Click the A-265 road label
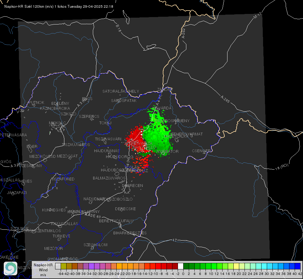This screenshot has width=303, height=279. point(225,99)
